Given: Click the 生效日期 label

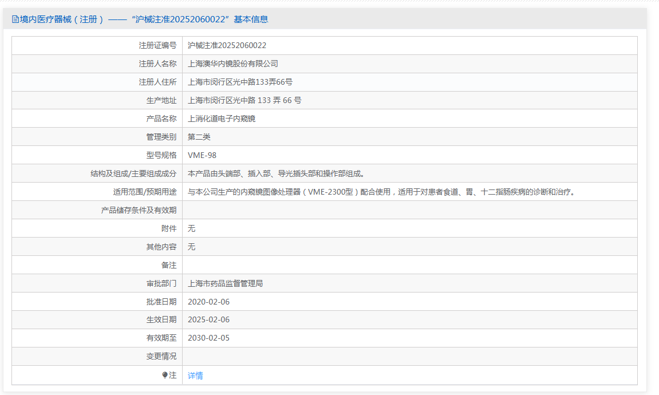Looking at the screenshot, I should [161, 320].
